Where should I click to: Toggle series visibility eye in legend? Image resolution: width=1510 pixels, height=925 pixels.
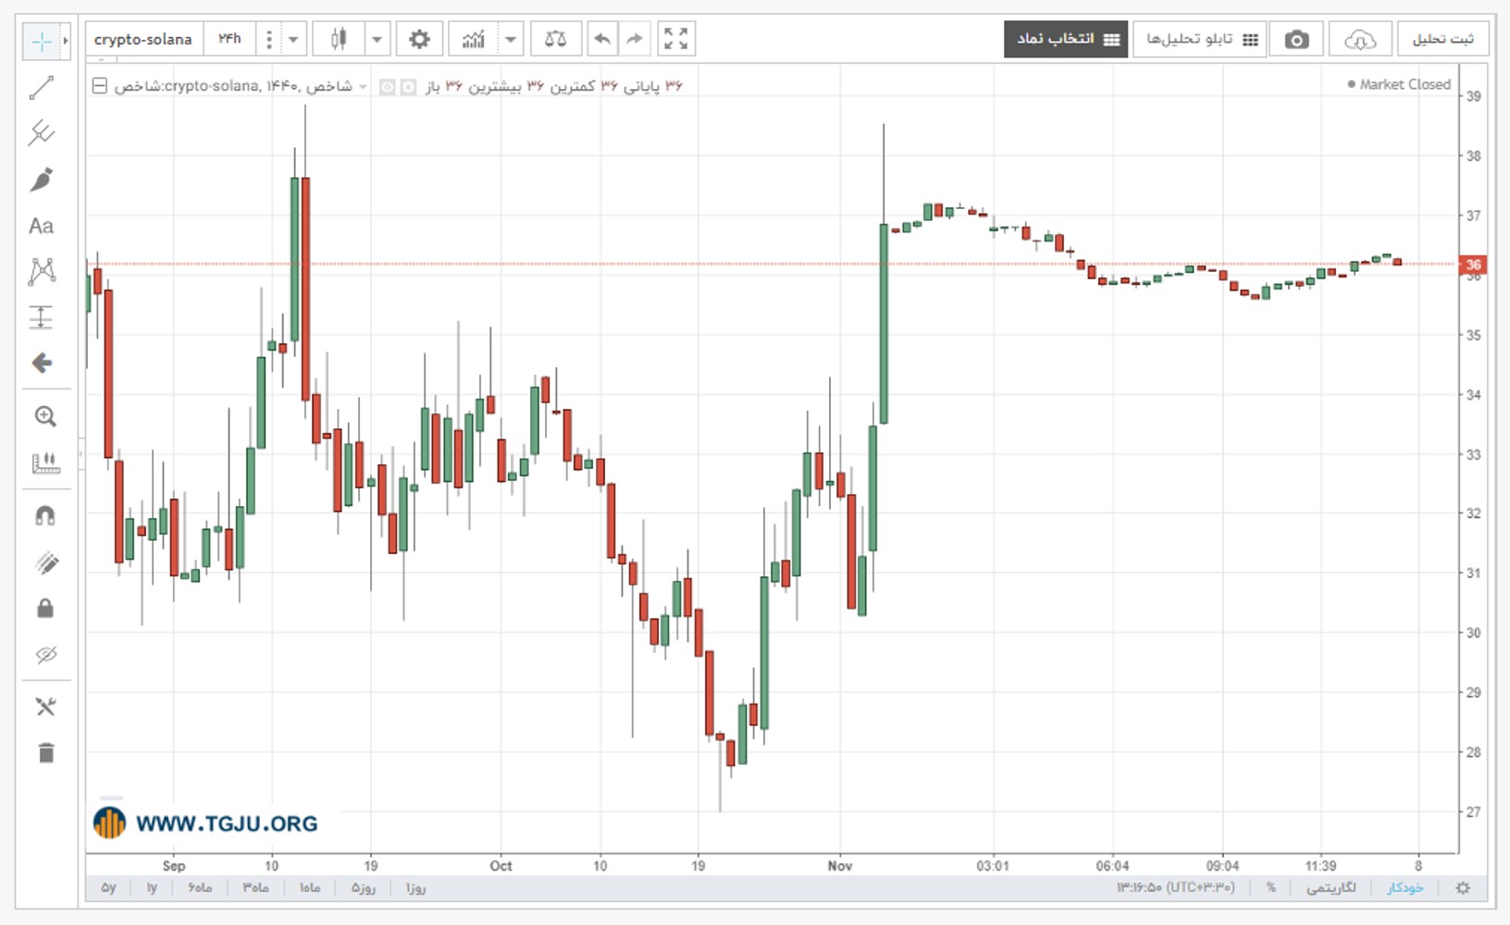tap(388, 87)
